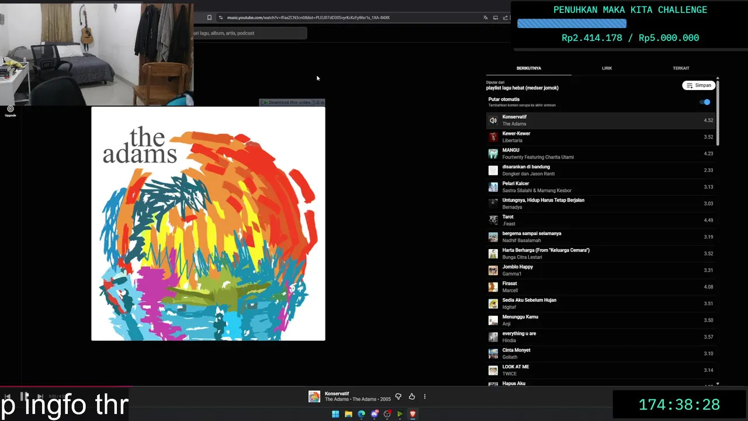Viewport: 748px width, 421px height.
Task: Click player bar album thumbnail
Action: click(314, 397)
